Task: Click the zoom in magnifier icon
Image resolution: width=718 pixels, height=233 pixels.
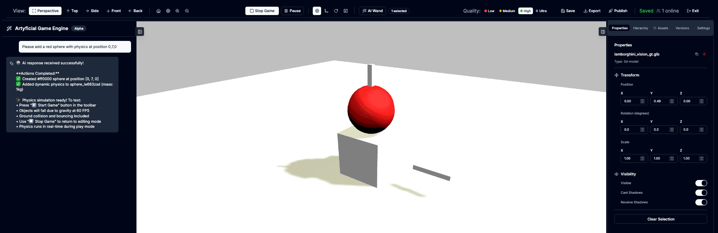Action: pos(178,11)
